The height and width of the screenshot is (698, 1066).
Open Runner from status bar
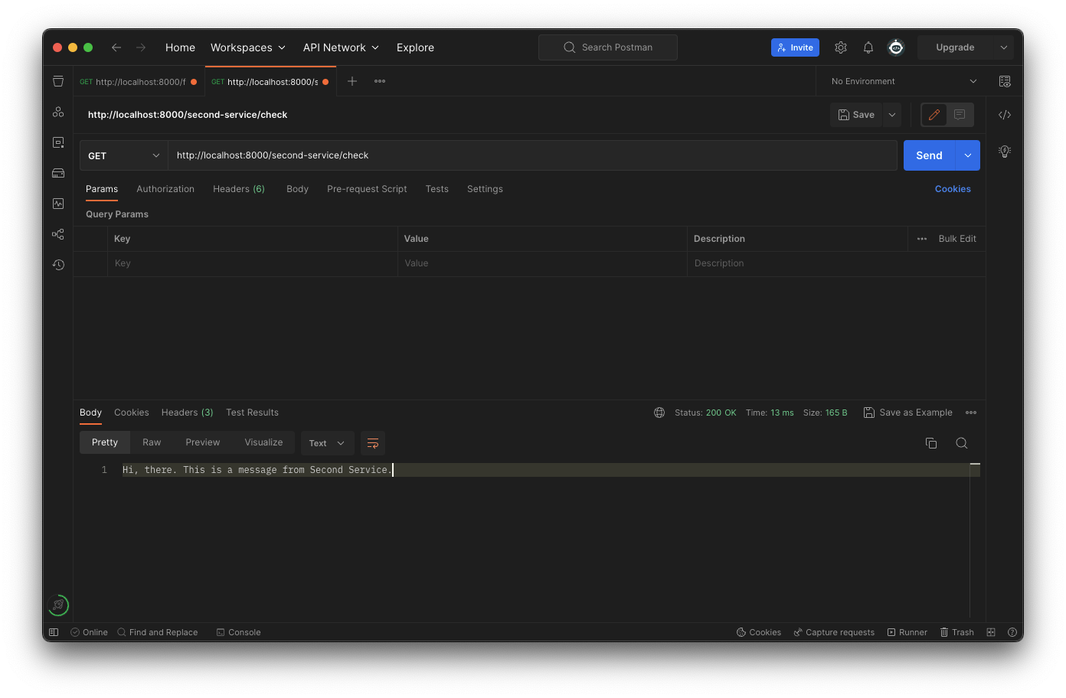[907, 632]
